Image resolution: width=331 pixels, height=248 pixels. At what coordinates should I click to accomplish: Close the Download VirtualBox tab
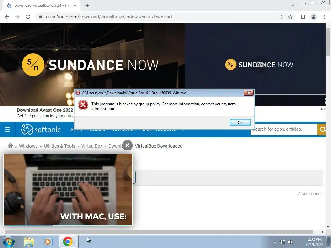[75, 5]
